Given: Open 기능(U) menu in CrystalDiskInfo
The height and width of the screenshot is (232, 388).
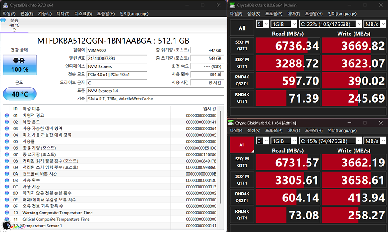Looking at the screenshot, I should tap(45, 14).
